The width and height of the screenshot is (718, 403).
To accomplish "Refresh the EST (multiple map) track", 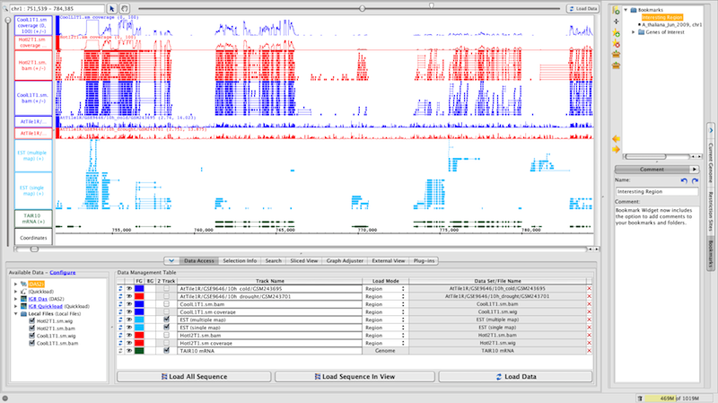I will pos(121,320).
